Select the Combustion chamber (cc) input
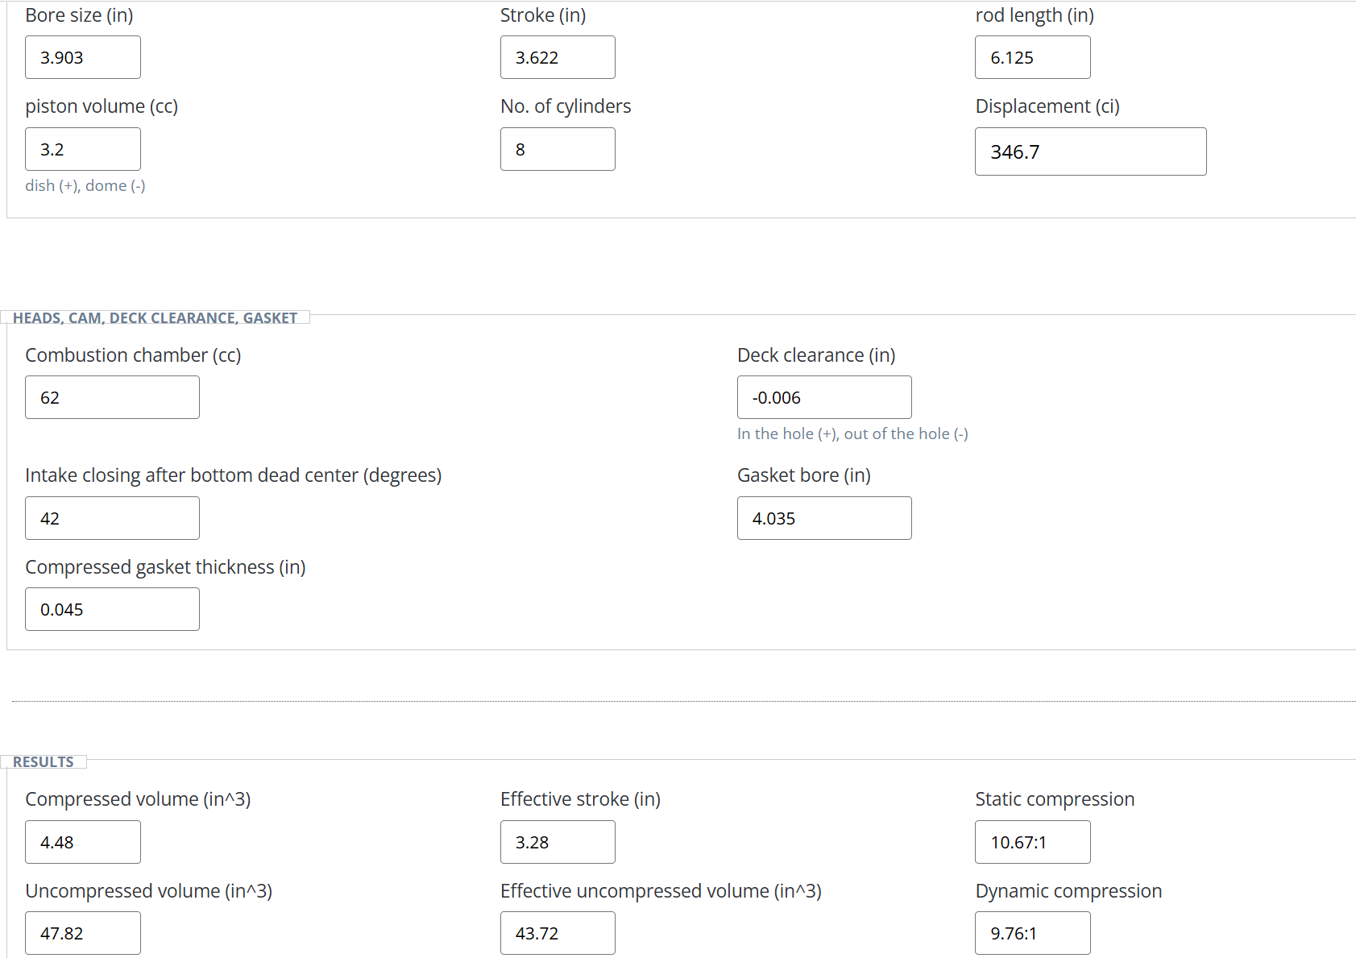This screenshot has height=958, width=1356. 112,397
